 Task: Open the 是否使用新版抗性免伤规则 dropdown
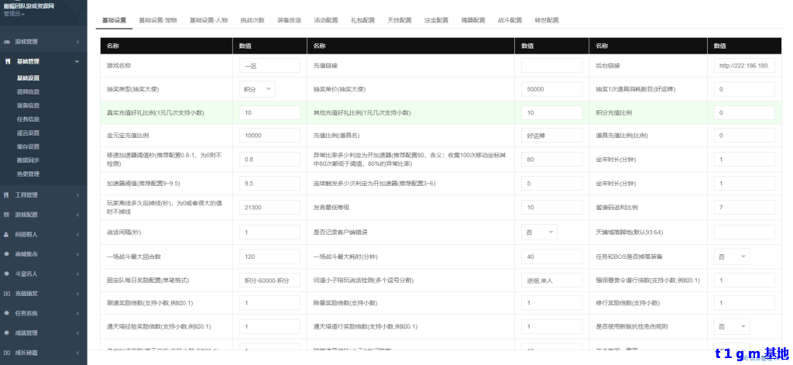pyautogui.click(x=732, y=326)
